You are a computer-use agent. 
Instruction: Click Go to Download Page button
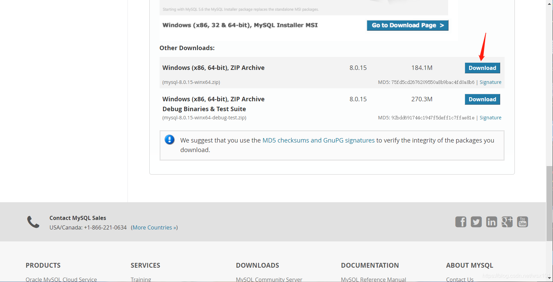click(x=407, y=25)
